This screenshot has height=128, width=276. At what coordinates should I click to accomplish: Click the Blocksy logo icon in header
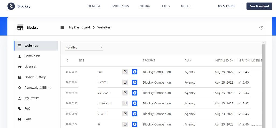click(11, 6)
